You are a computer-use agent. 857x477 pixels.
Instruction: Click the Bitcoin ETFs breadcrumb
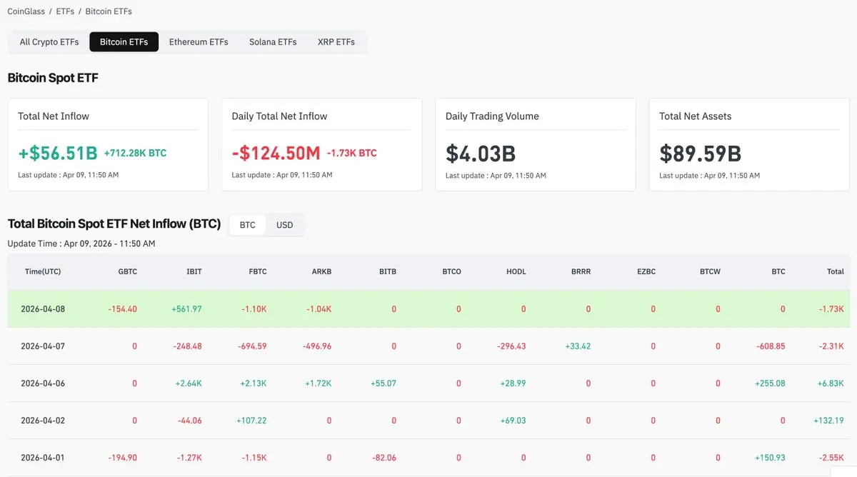[x=109, y=11]
